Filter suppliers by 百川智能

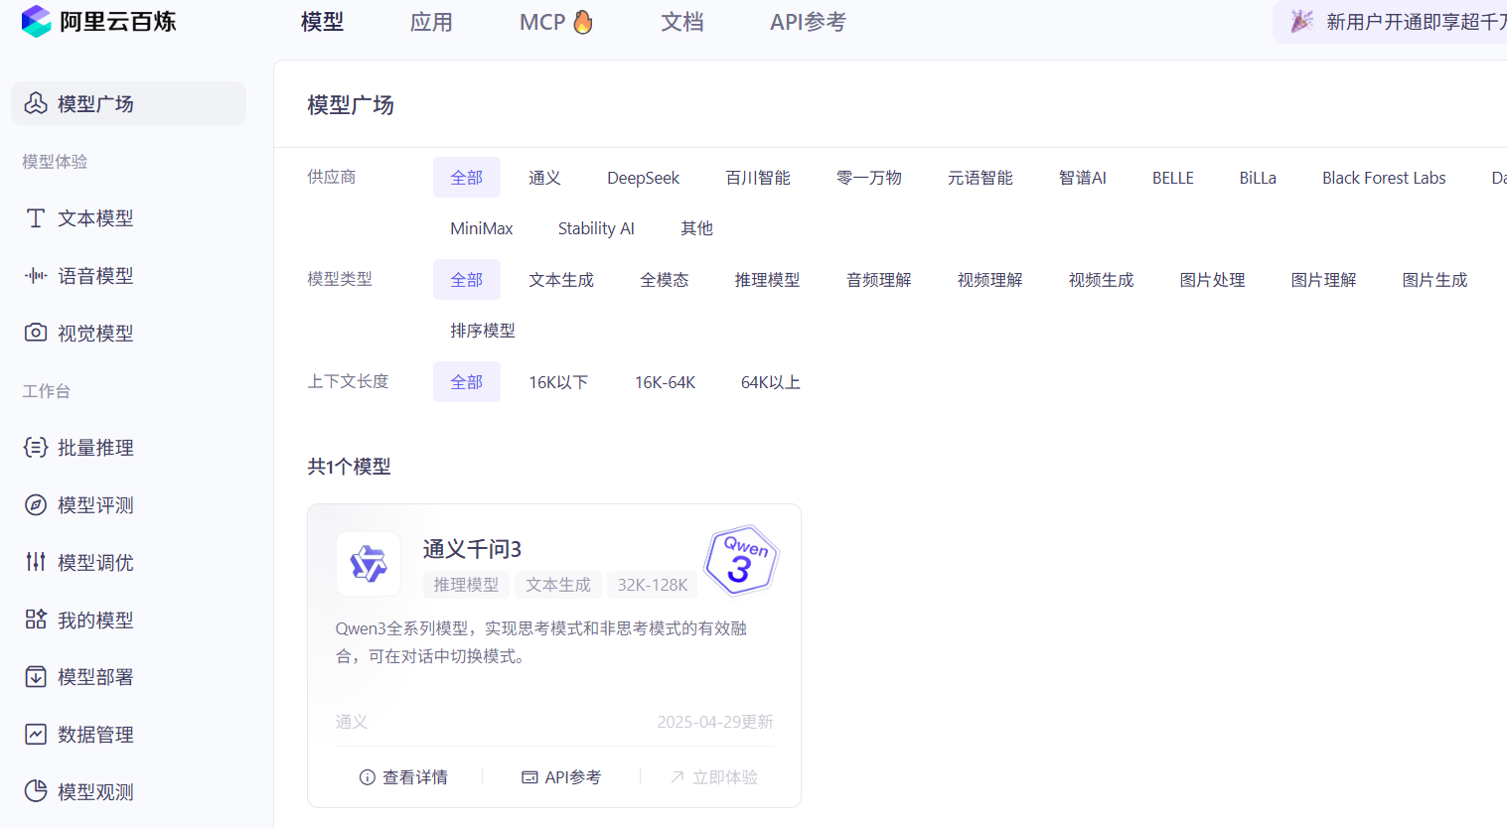click(x=758, y=178)
